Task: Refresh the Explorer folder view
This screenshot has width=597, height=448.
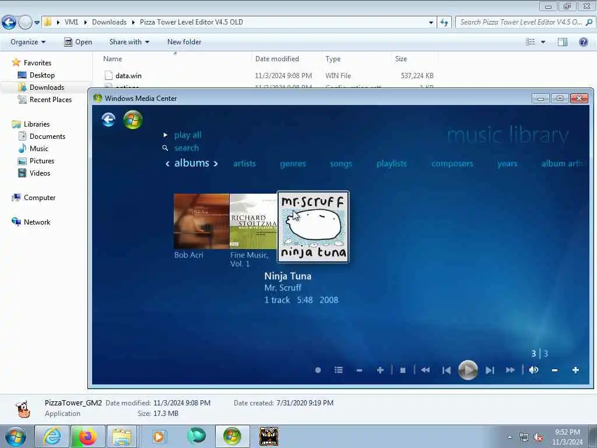Action: pos(444,23)
